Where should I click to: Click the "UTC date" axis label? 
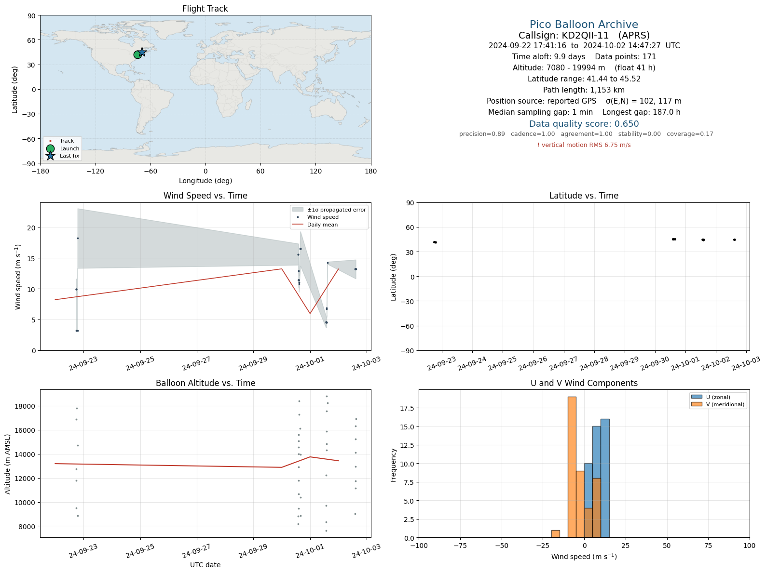point(205,565)
